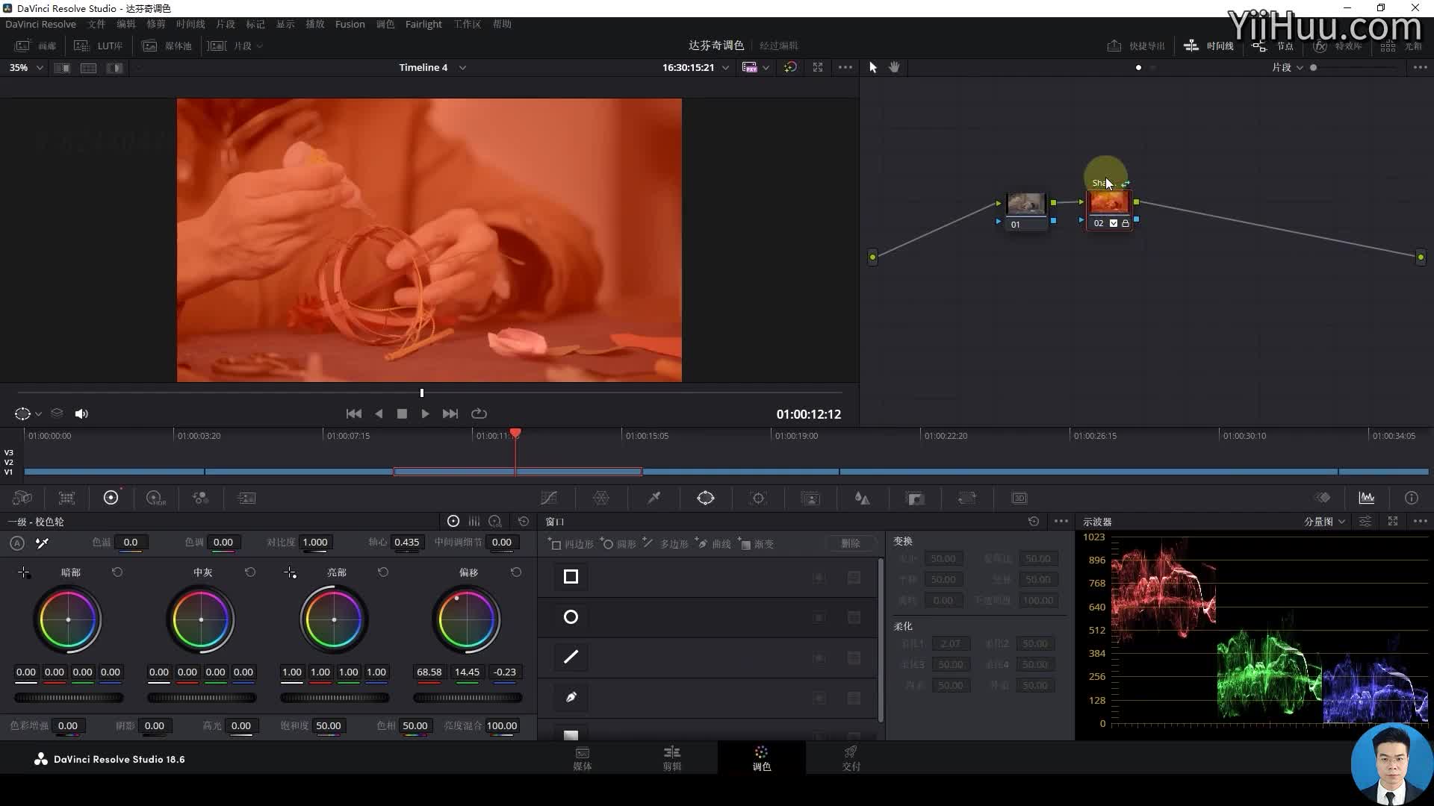This screenshot has height=806, width=1434.
Task: Toggle loop playback
Action: tap(479, 413)
